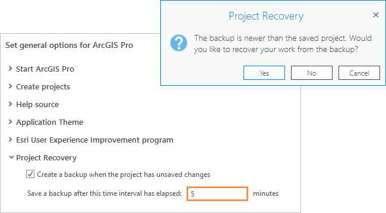The width and height of the screenshot is (386, 213).
Task: Expand the Help source section
Action: click(x=10, y=104)
